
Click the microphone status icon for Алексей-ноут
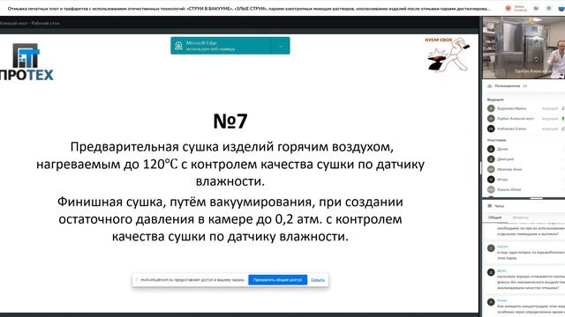coord(563,118)
